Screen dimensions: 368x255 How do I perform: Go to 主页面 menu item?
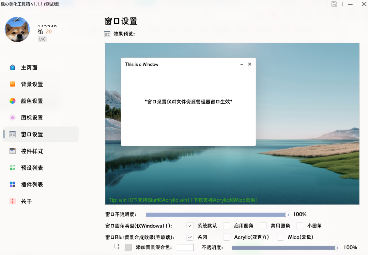tap(41, 67)
